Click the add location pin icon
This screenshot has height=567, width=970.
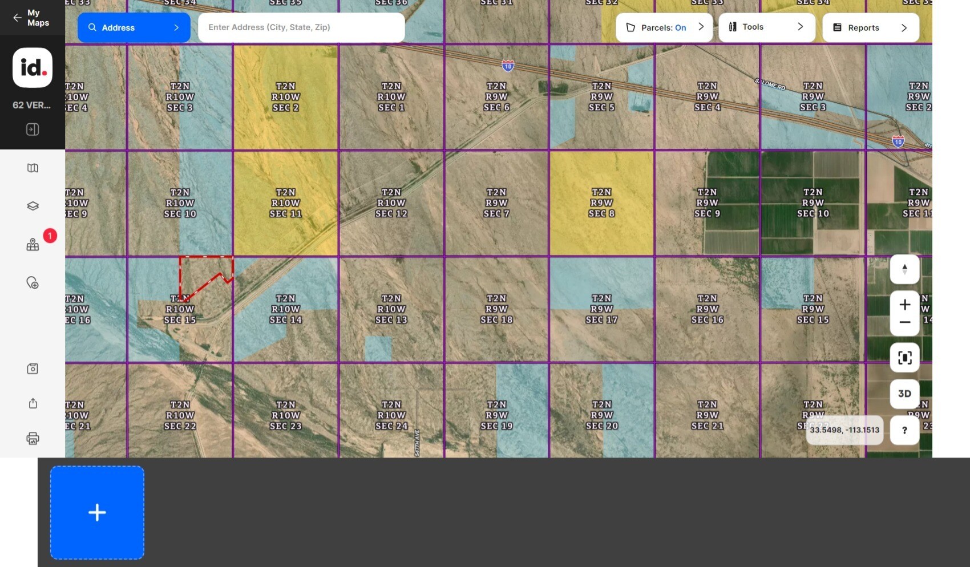(33, 282)
